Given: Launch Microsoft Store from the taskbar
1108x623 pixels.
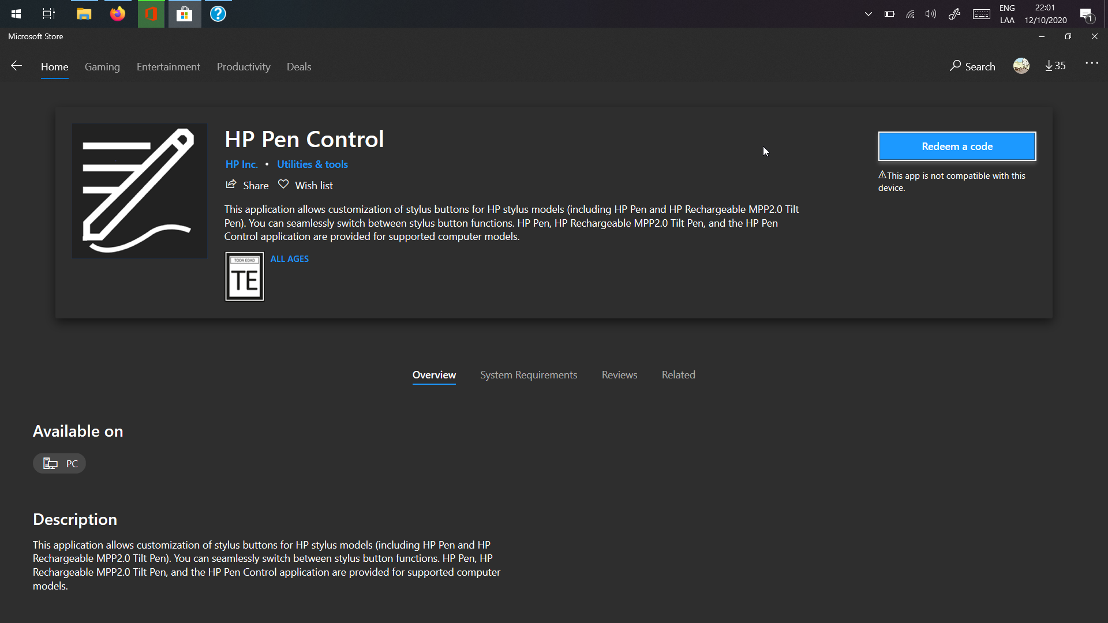Looking at the screenshot, I should [184, 14].
